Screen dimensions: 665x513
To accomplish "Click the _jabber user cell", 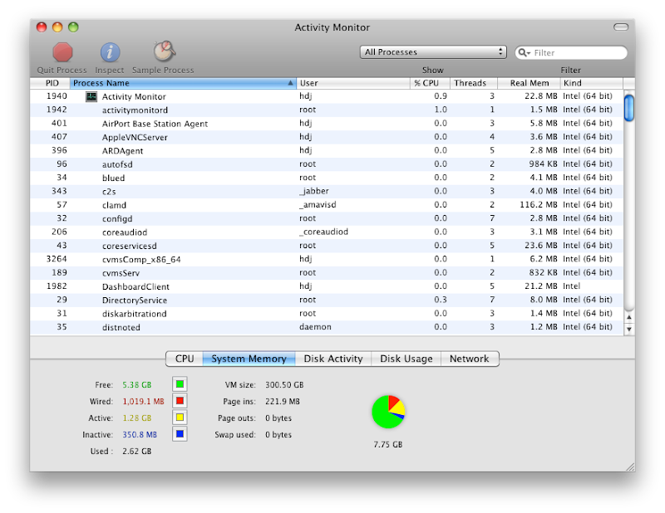I will click(x=314, y=191).
